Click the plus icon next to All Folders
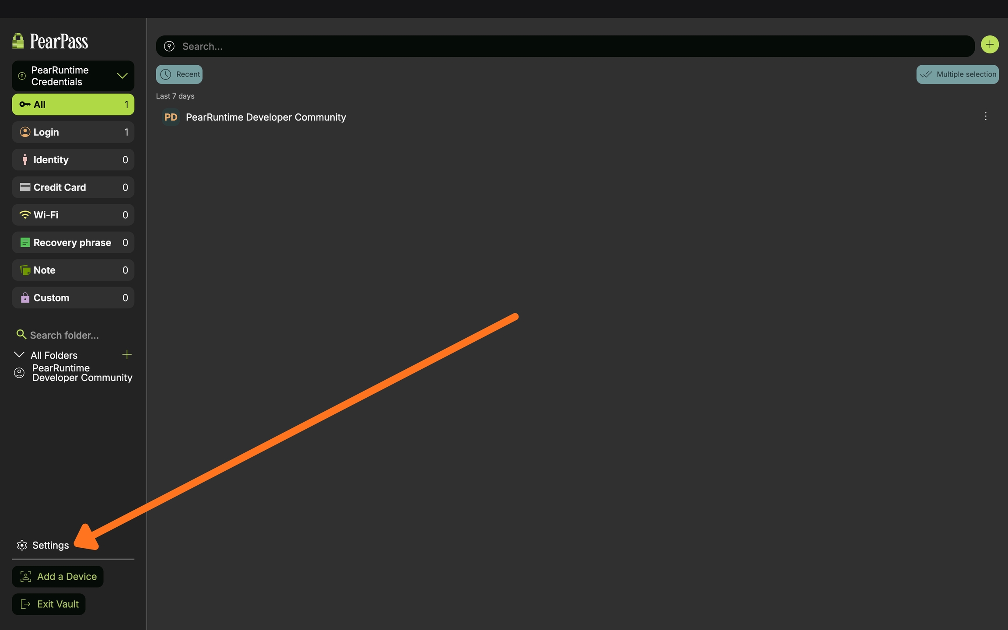 tap(127, 354)
